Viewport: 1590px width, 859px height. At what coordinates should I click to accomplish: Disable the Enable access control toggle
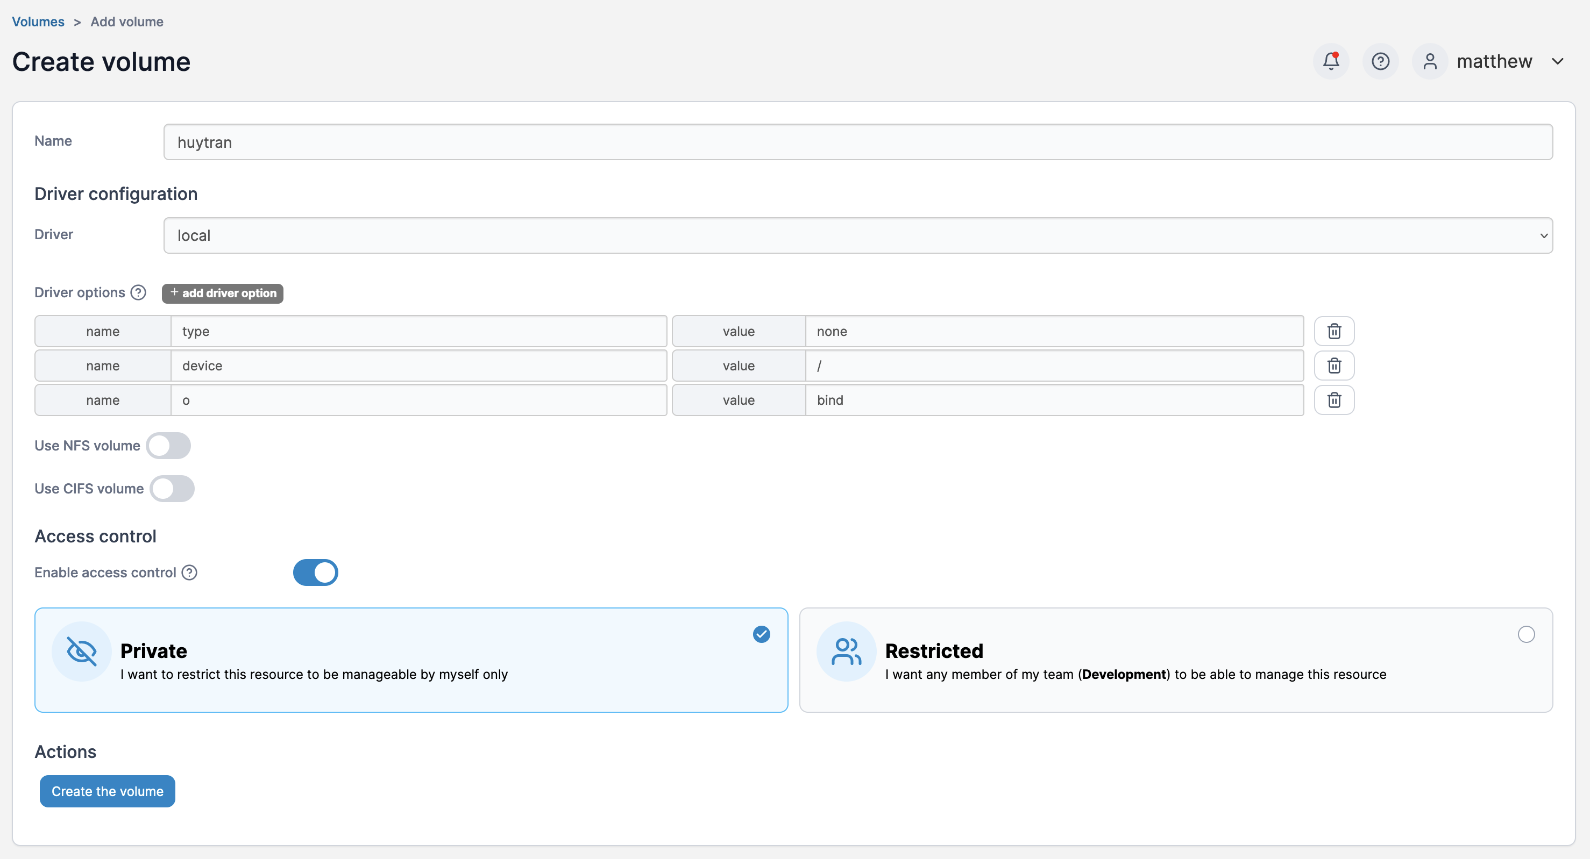click(x=315, y=572)
